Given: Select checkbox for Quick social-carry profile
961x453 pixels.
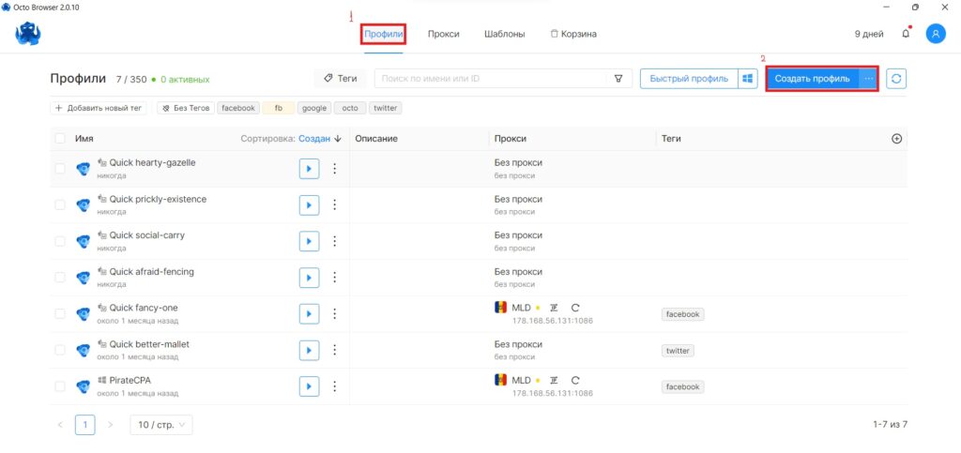Looking at the screenshot, I should 60,241.
